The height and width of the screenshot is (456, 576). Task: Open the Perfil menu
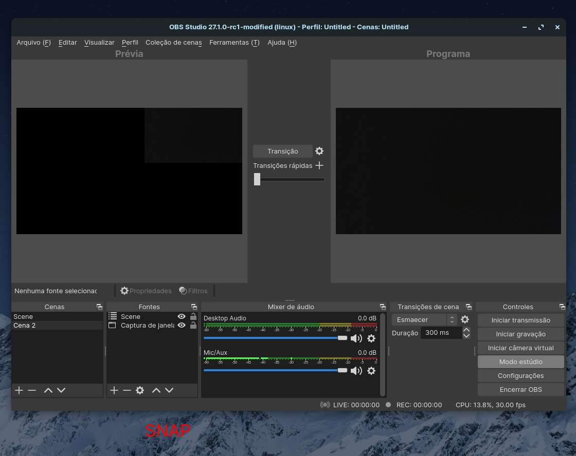[130, 43]
